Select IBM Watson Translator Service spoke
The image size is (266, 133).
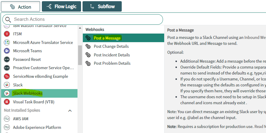[39, 26]
